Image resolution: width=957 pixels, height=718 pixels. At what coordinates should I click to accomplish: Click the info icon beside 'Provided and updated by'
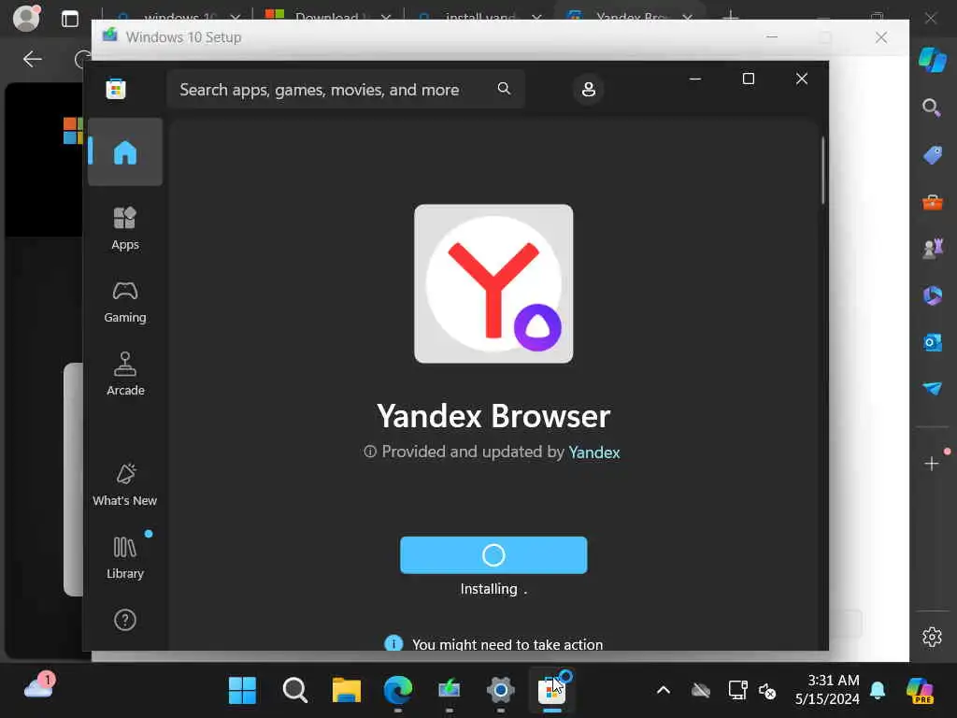point(370,452)
